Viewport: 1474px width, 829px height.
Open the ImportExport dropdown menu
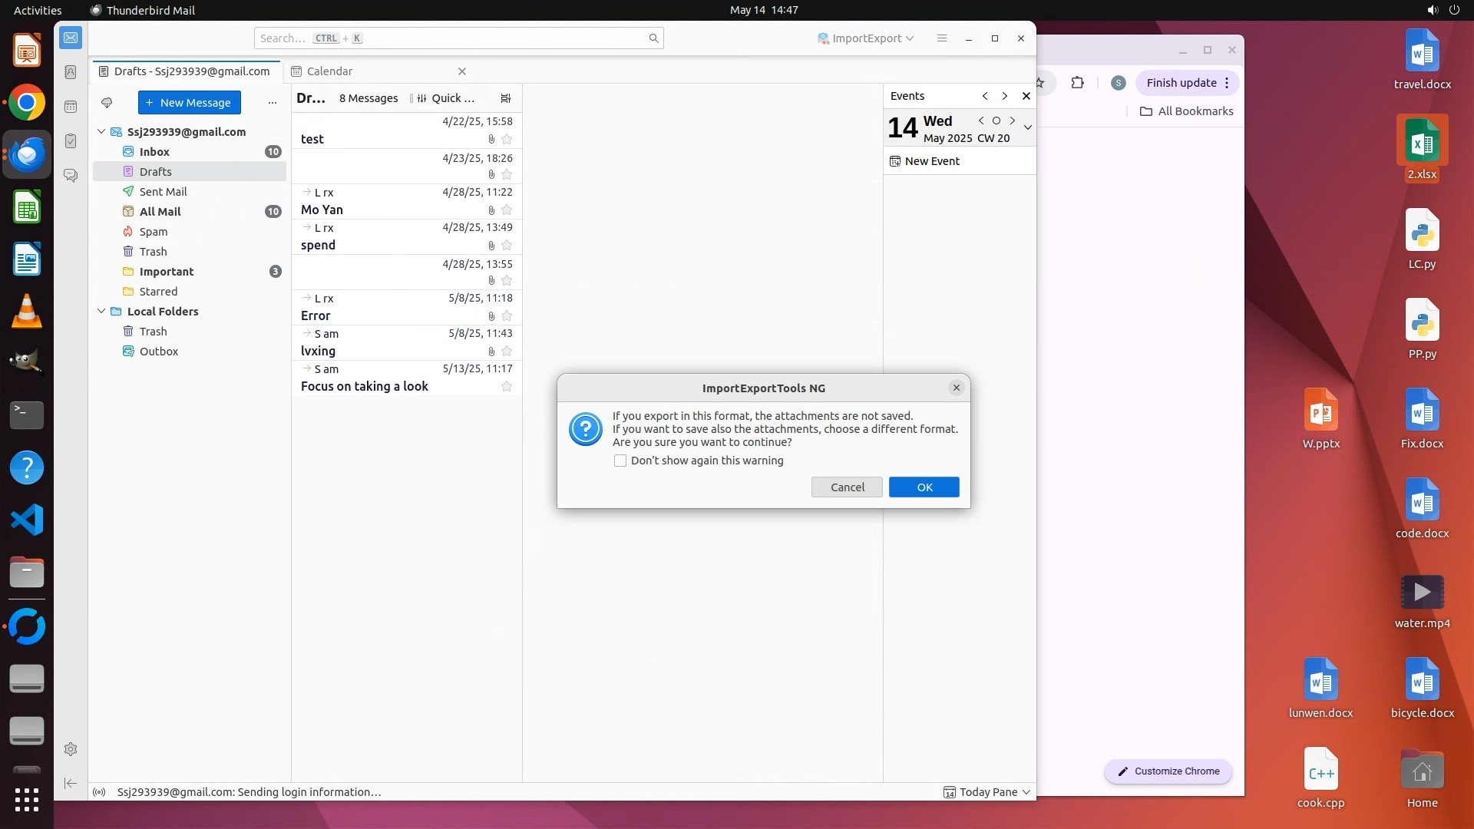(866, 38)
